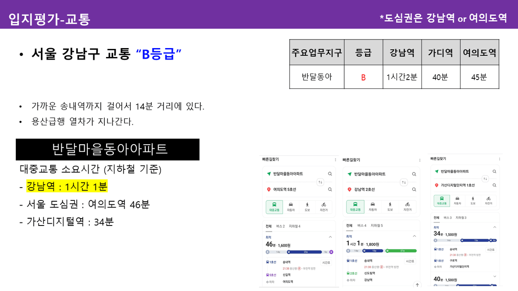Click the 1시간 1분 route segment bar
Image resolution: width=518 pixels, height=291 pixels.
pyautogui.click(x=382, y=251)
